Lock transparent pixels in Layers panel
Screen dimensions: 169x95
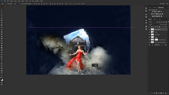(152, 27)
